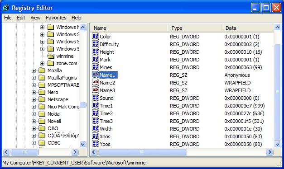The image size is (284, 169).
Task: Click values pane scroll right arrow
Action: (270, 152)
